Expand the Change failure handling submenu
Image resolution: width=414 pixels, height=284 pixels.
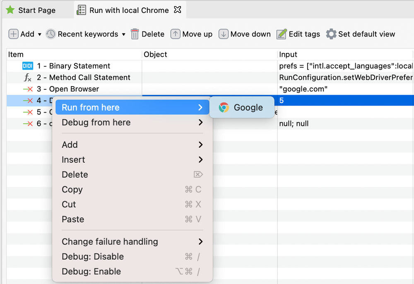(x=110, y=241)
